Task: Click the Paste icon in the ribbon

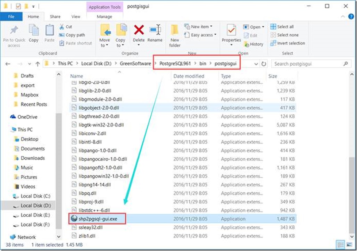Action: [x=49, y=34]
